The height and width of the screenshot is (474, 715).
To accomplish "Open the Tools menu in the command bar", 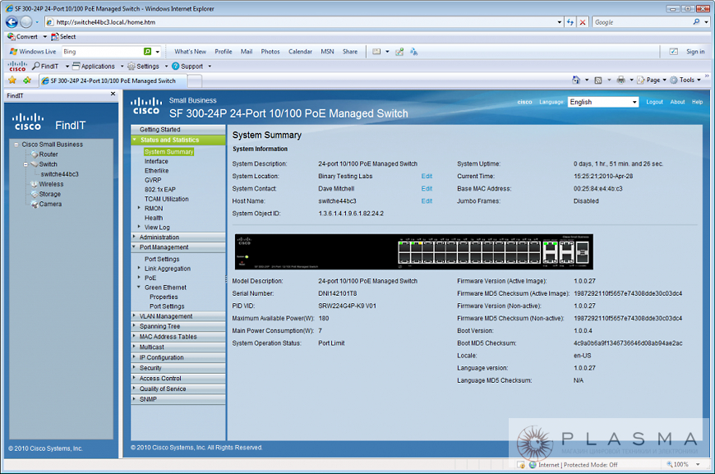I will (685, 81).
